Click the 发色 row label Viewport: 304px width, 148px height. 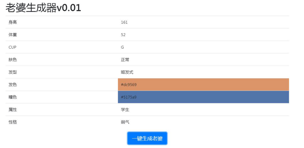click(x=13, y=85)
